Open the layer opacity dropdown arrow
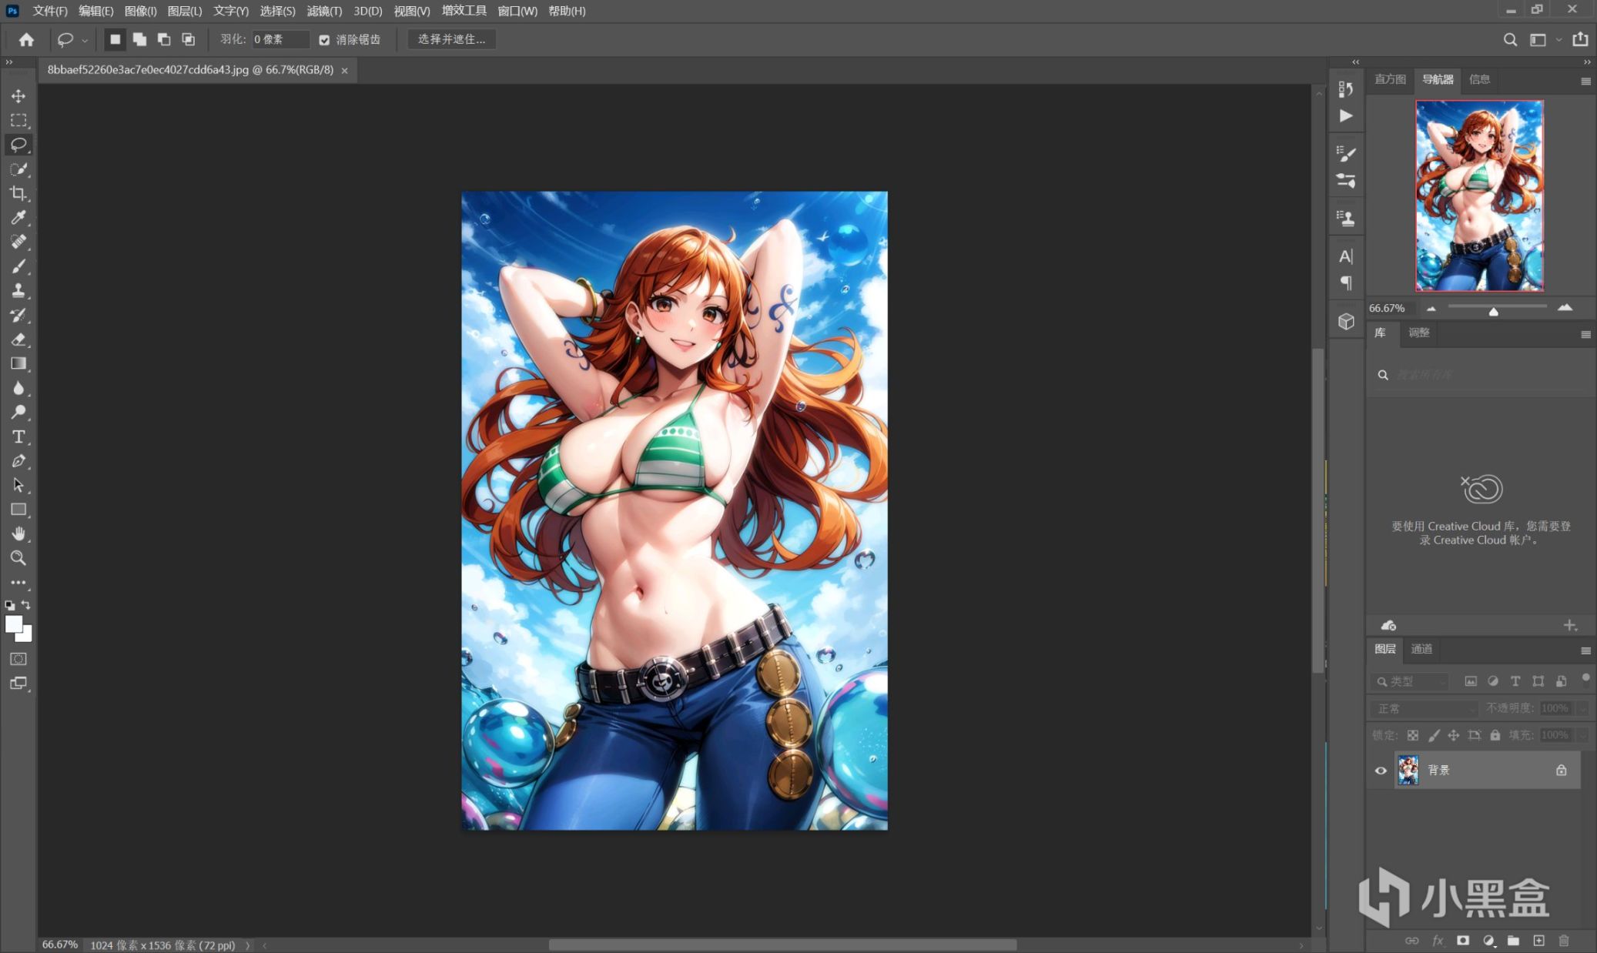Viewport: 1597px width, 953px height. tap(1582, 708)
